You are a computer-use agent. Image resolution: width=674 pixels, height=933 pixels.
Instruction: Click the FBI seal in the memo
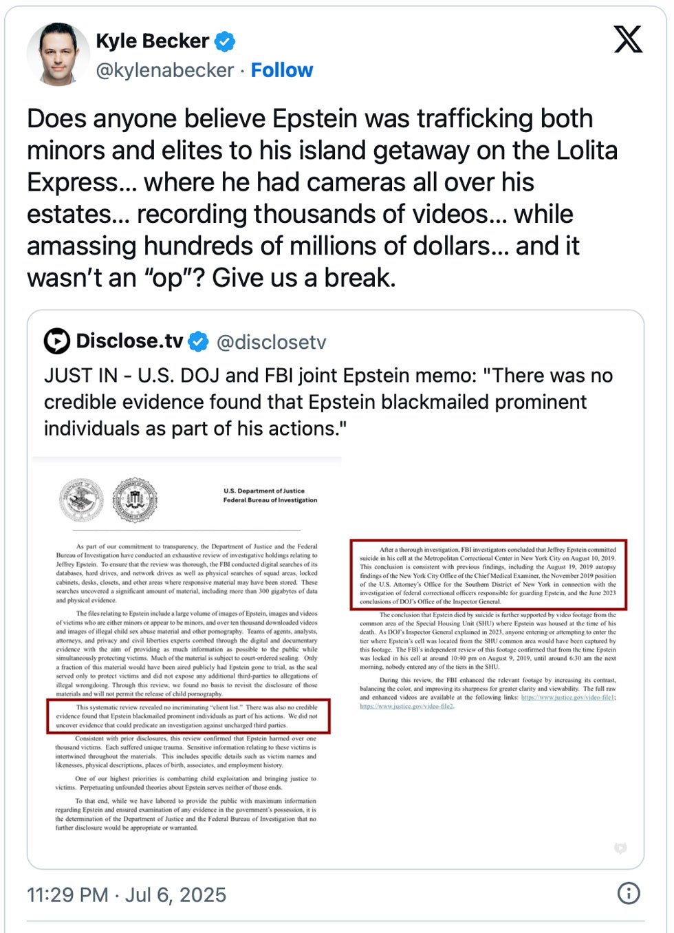pos(135,500)
